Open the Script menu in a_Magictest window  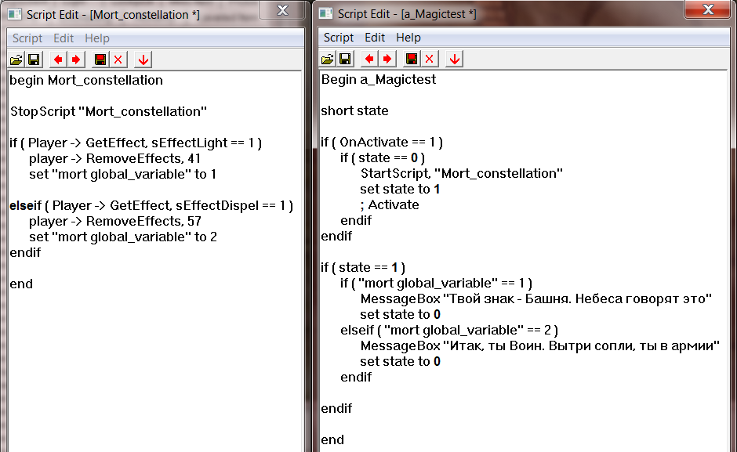tap(339, 38)
